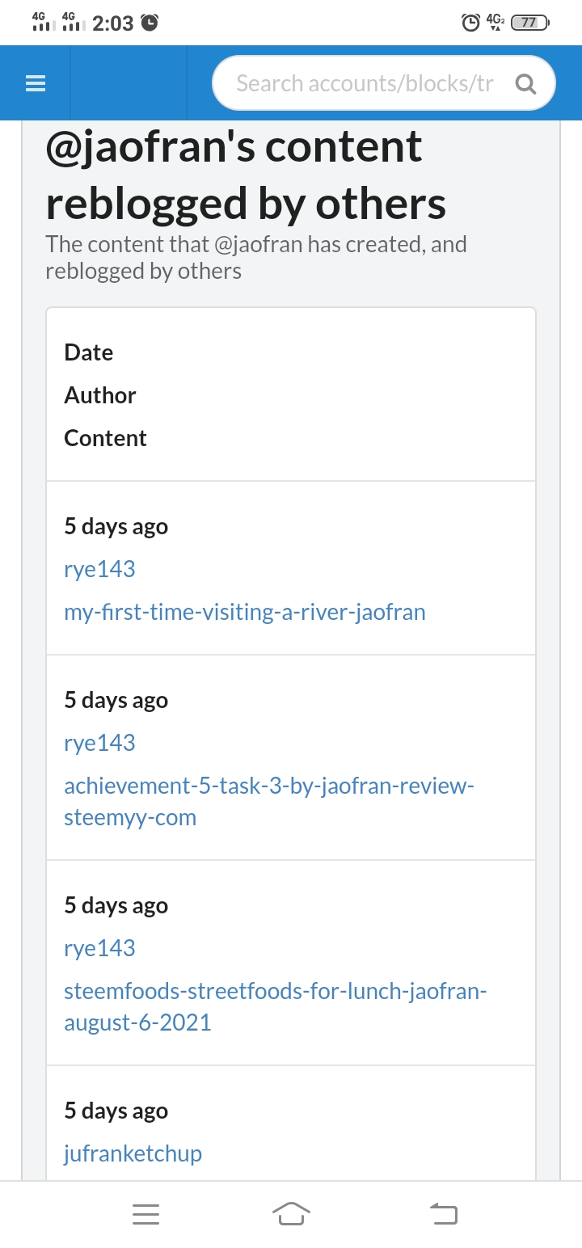
Task: Tap the alarm clock status icon
Action: (470, 23)
